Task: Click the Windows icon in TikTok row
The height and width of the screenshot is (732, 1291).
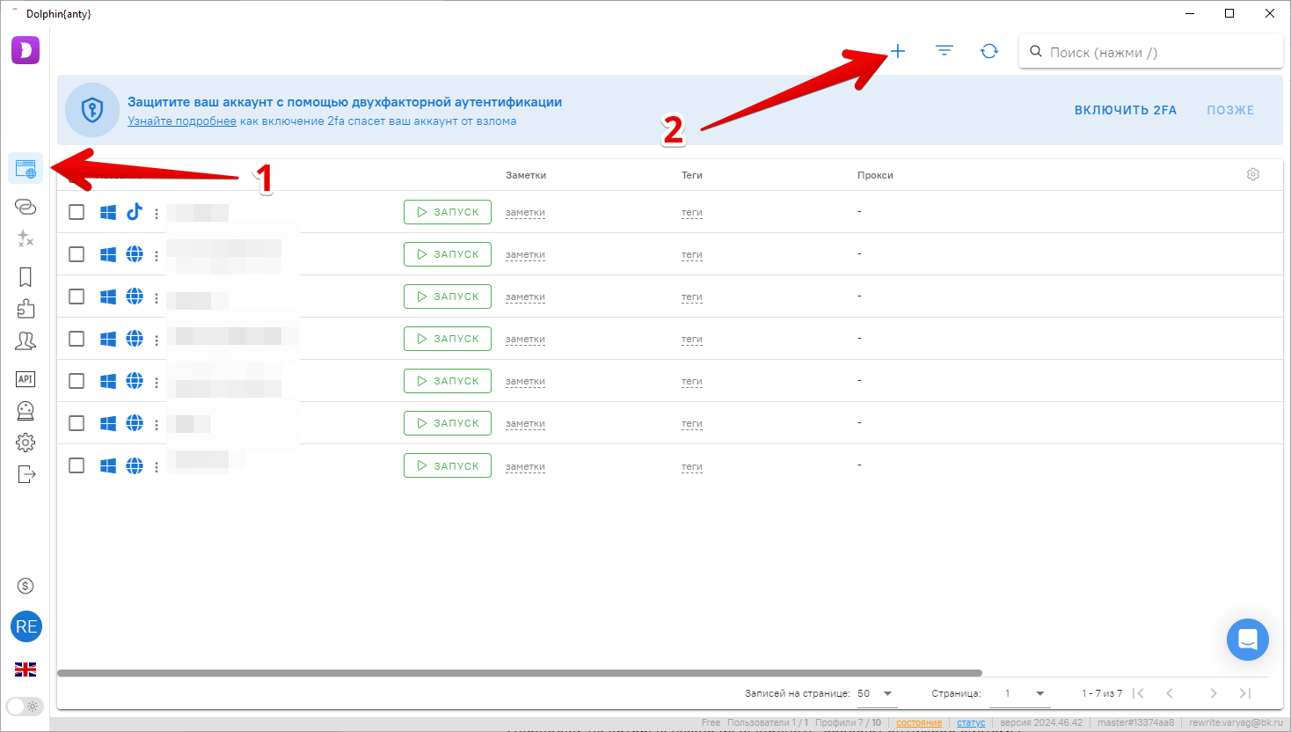Action: pyautogui.click(x=108, y=212)
